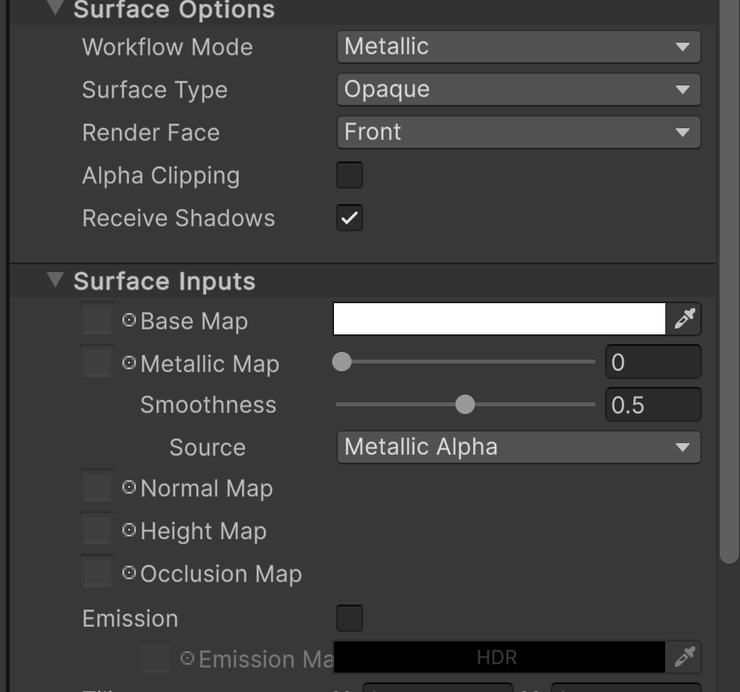Image resolution: width=740 pixels, height=692 pixels.
Task: Open the Render Face dropdown
Action: tap(519, 132)
